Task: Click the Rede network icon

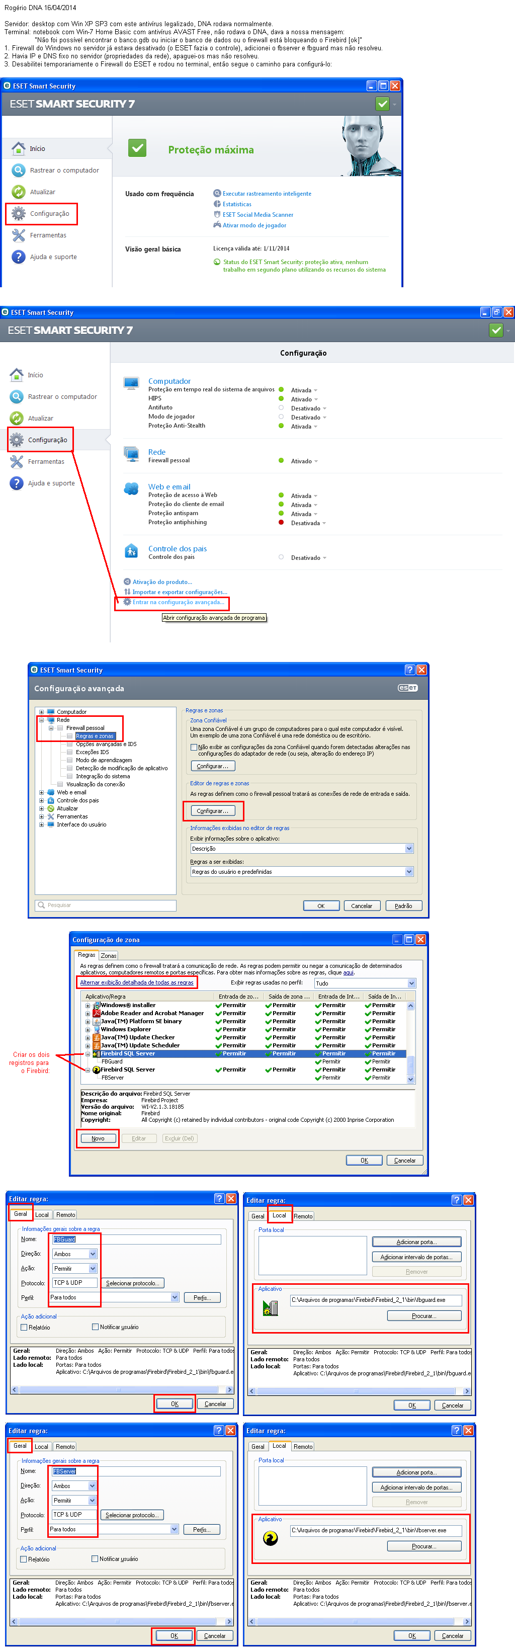Action: tap(131, 454)
